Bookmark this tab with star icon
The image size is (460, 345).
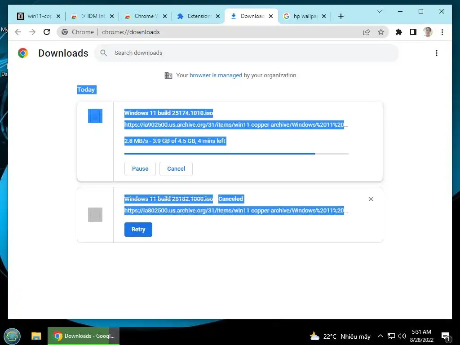(381, 32)
